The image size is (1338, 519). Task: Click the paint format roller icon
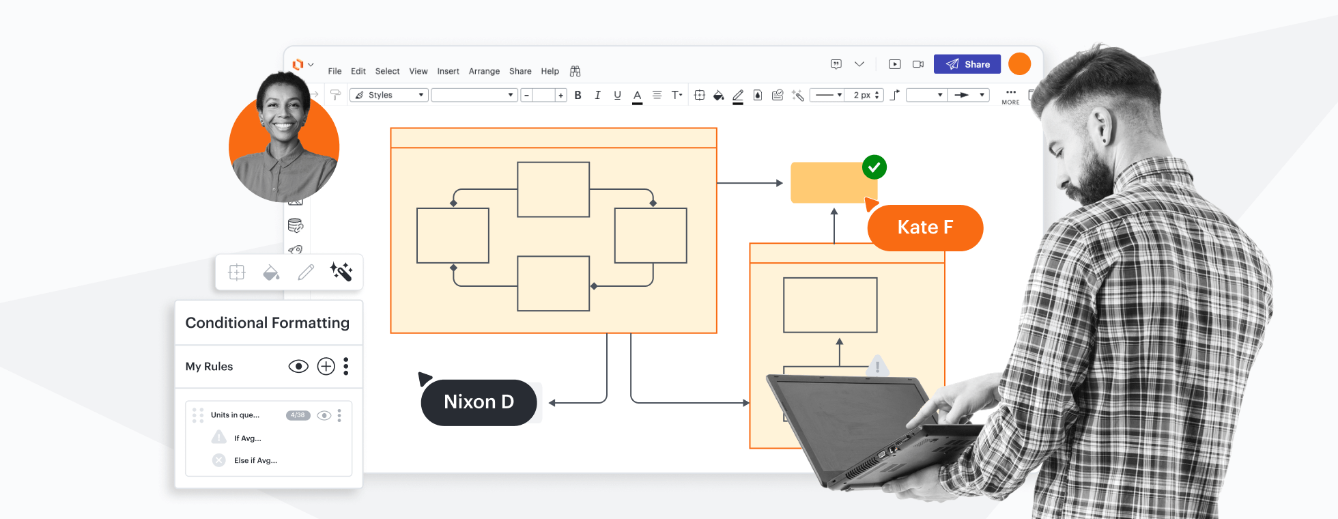[335, 95]
